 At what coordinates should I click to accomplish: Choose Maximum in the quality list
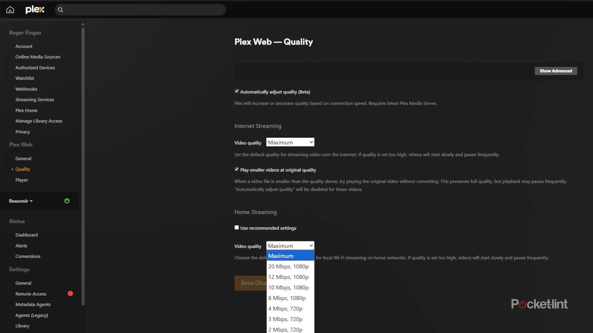pyautogui.click(x=290, y=256)
